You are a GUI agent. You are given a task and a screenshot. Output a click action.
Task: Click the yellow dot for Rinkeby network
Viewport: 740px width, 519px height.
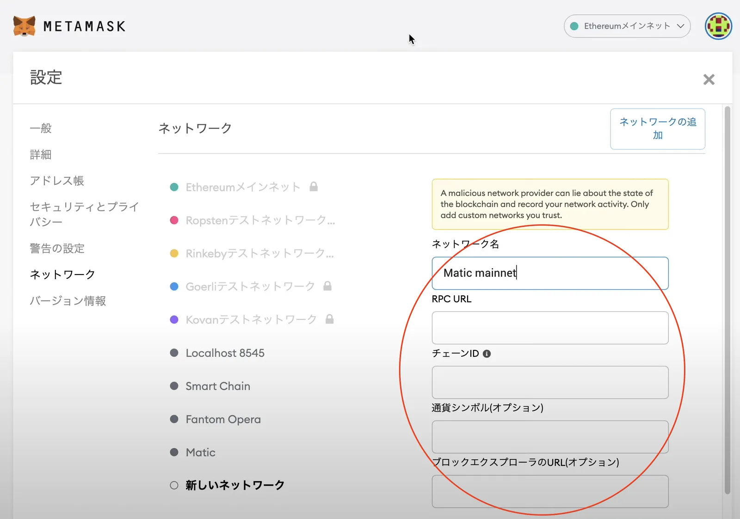tap(174, 253)
